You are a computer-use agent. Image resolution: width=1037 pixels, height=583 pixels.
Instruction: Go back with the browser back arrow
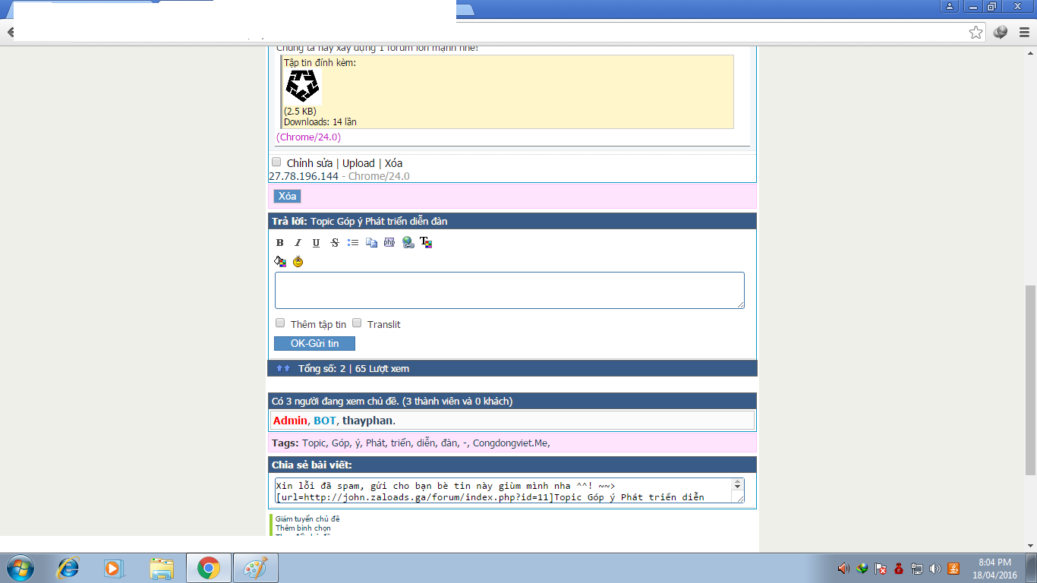tap(11, 33)
